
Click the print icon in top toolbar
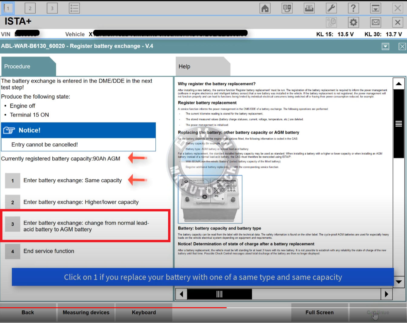click(309, 8)
